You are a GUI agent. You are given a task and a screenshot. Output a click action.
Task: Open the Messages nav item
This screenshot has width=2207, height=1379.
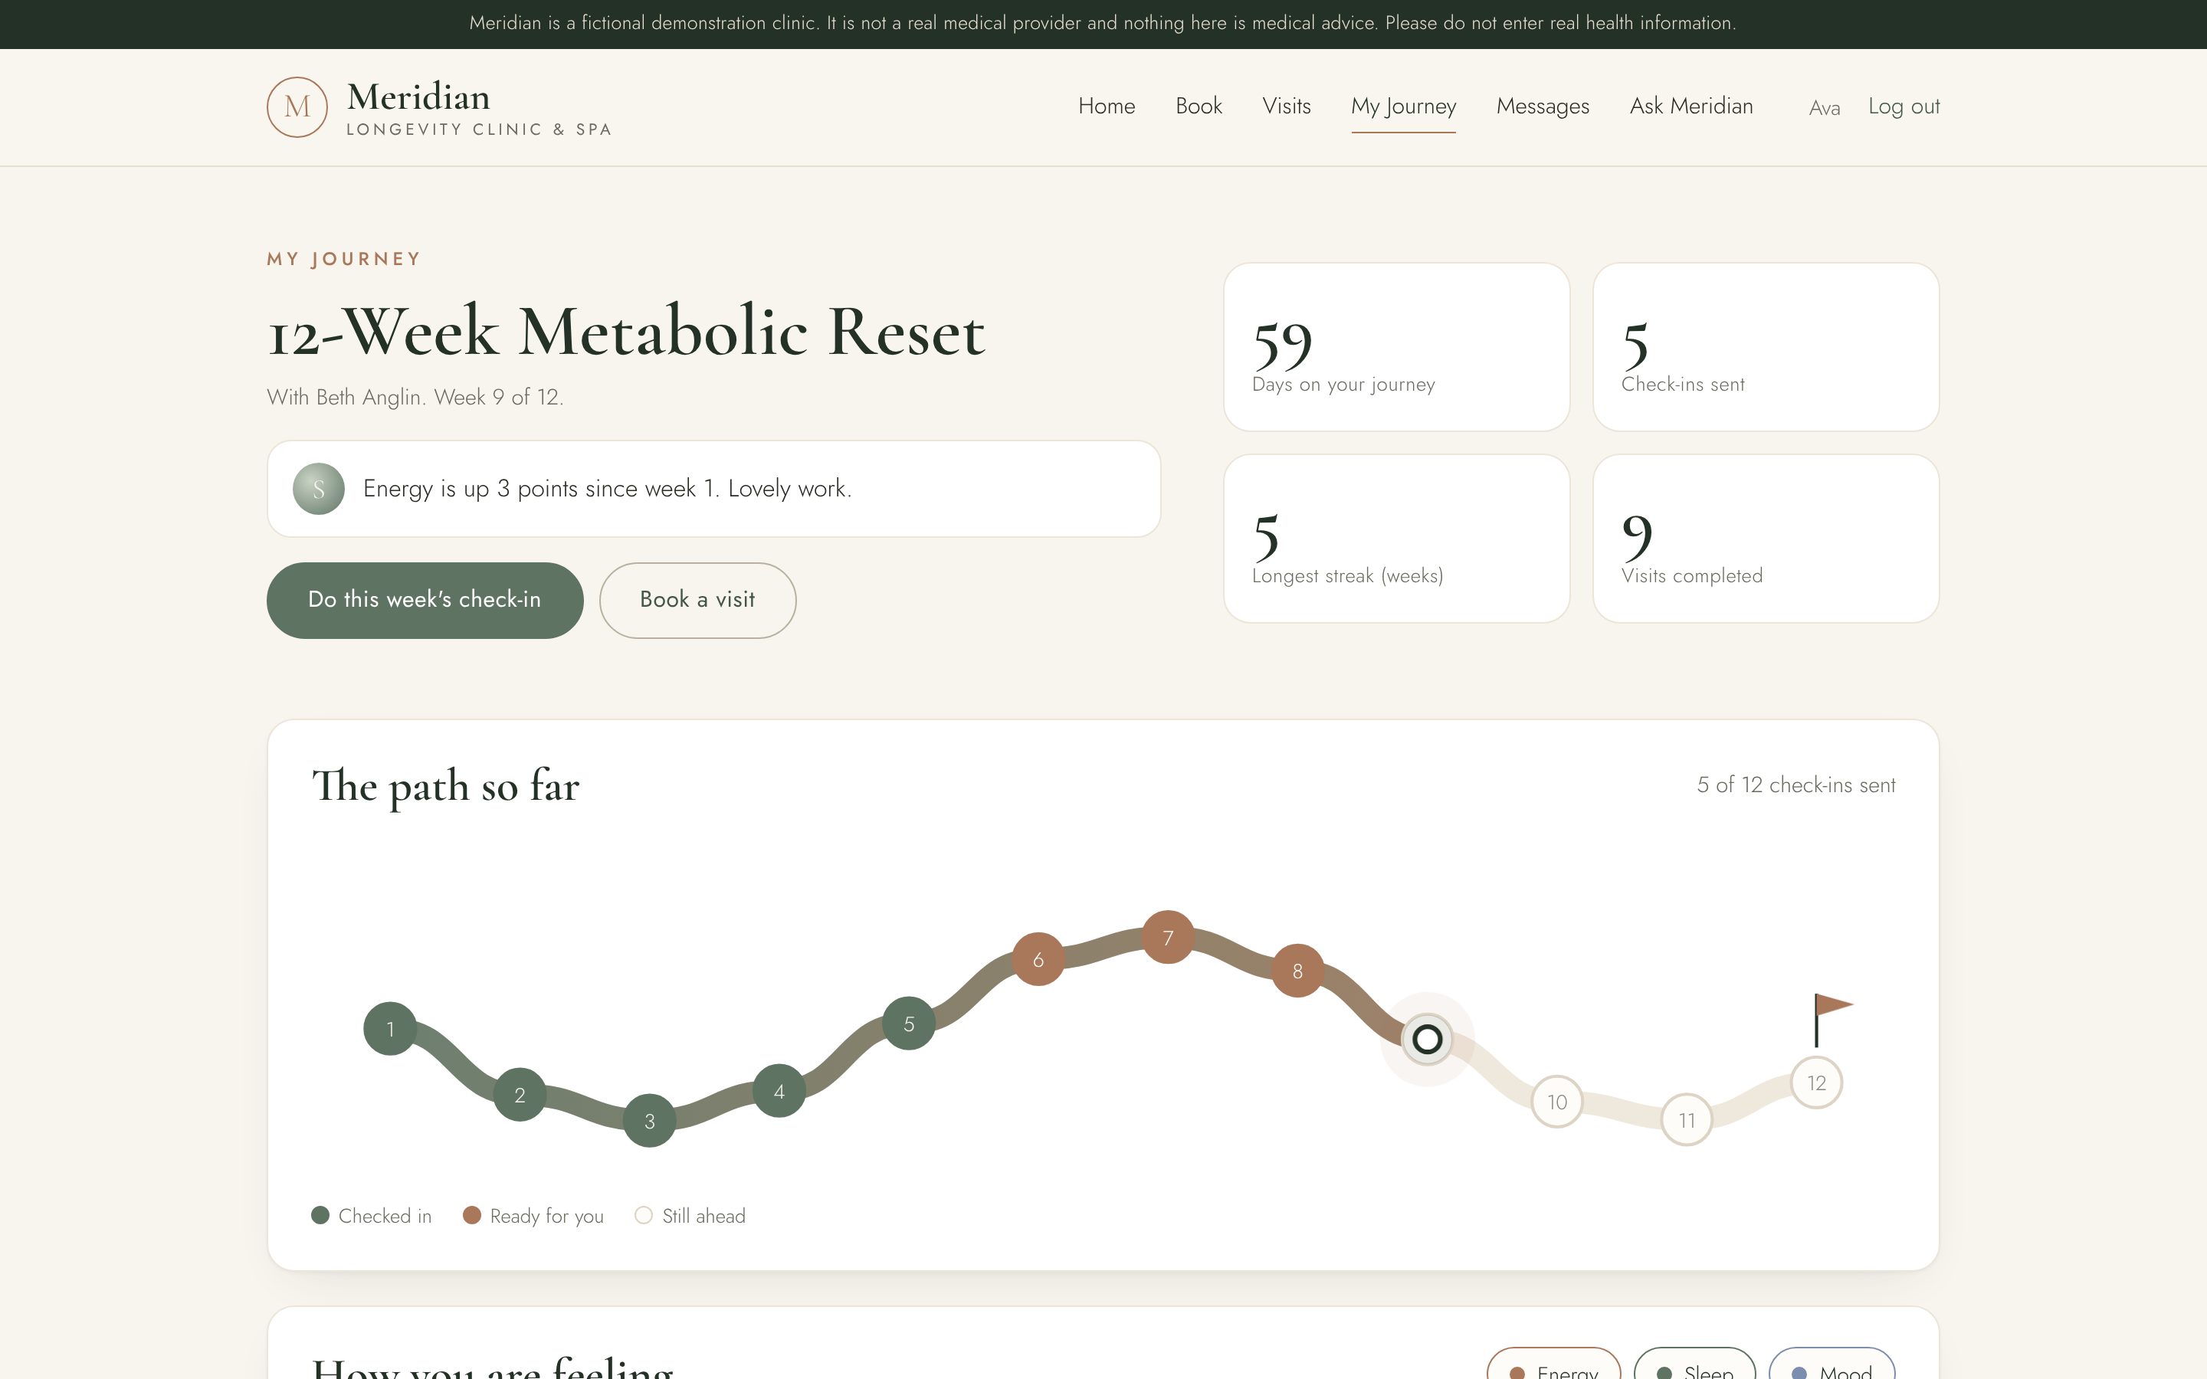click(1542, 106)
